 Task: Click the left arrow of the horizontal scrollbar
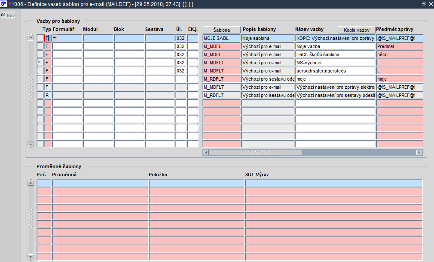[206, 152]
